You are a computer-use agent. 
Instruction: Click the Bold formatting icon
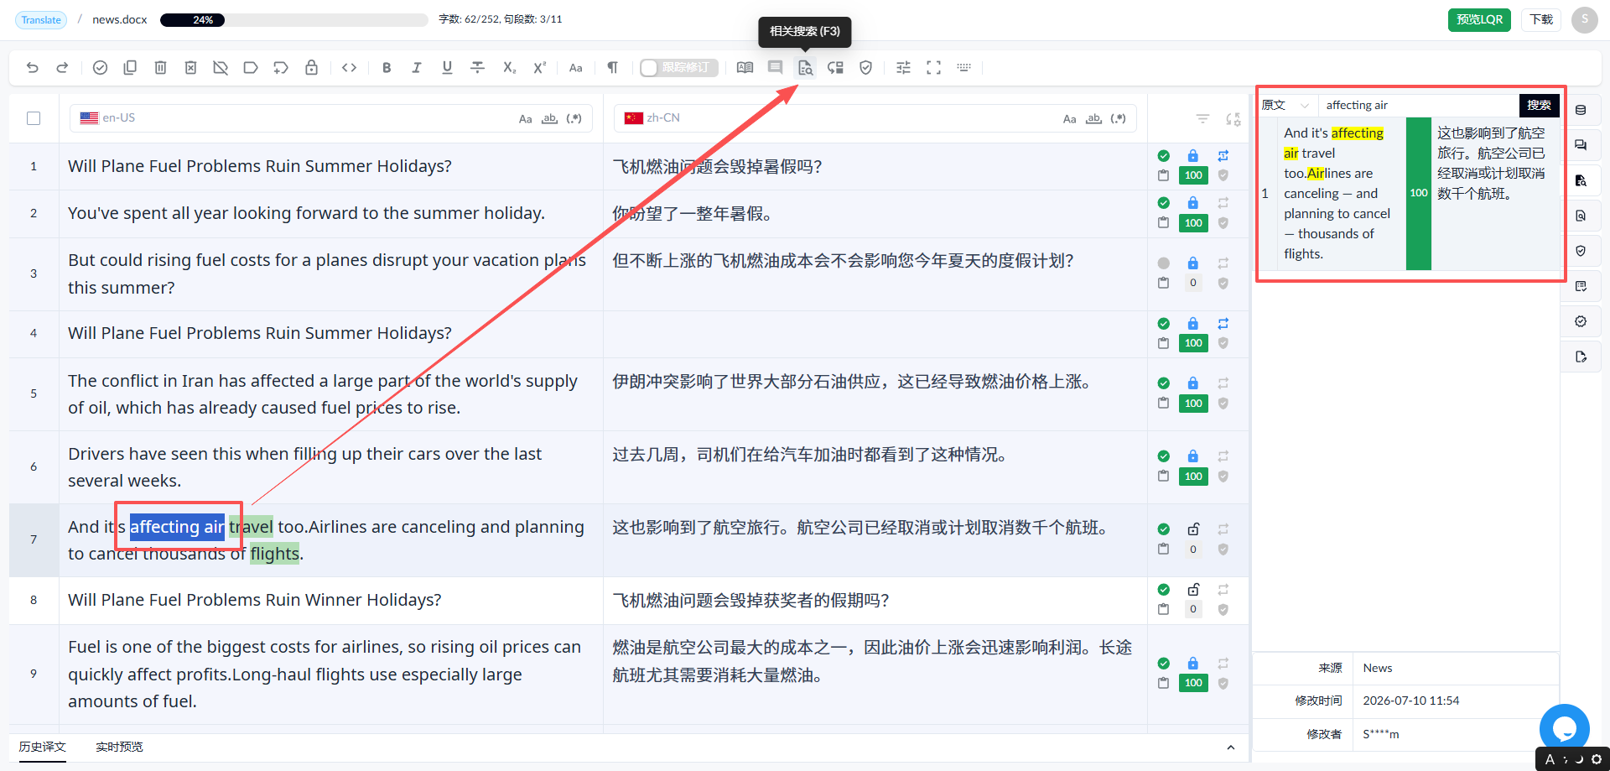[387, 68]
